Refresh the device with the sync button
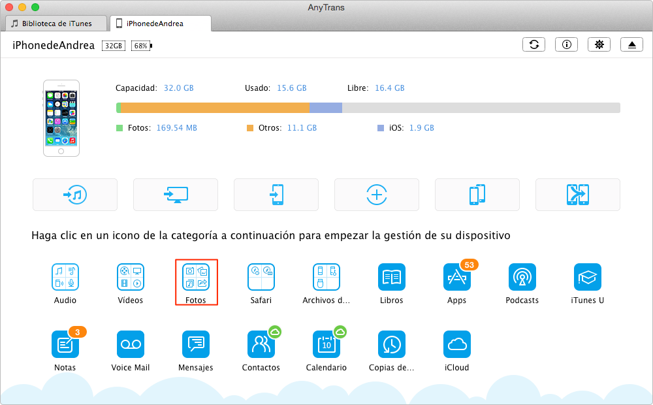653x405 pixels. [x=534, y=44]
